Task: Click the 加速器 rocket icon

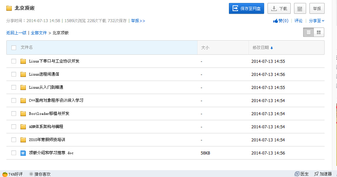Action: click(316, 174)
